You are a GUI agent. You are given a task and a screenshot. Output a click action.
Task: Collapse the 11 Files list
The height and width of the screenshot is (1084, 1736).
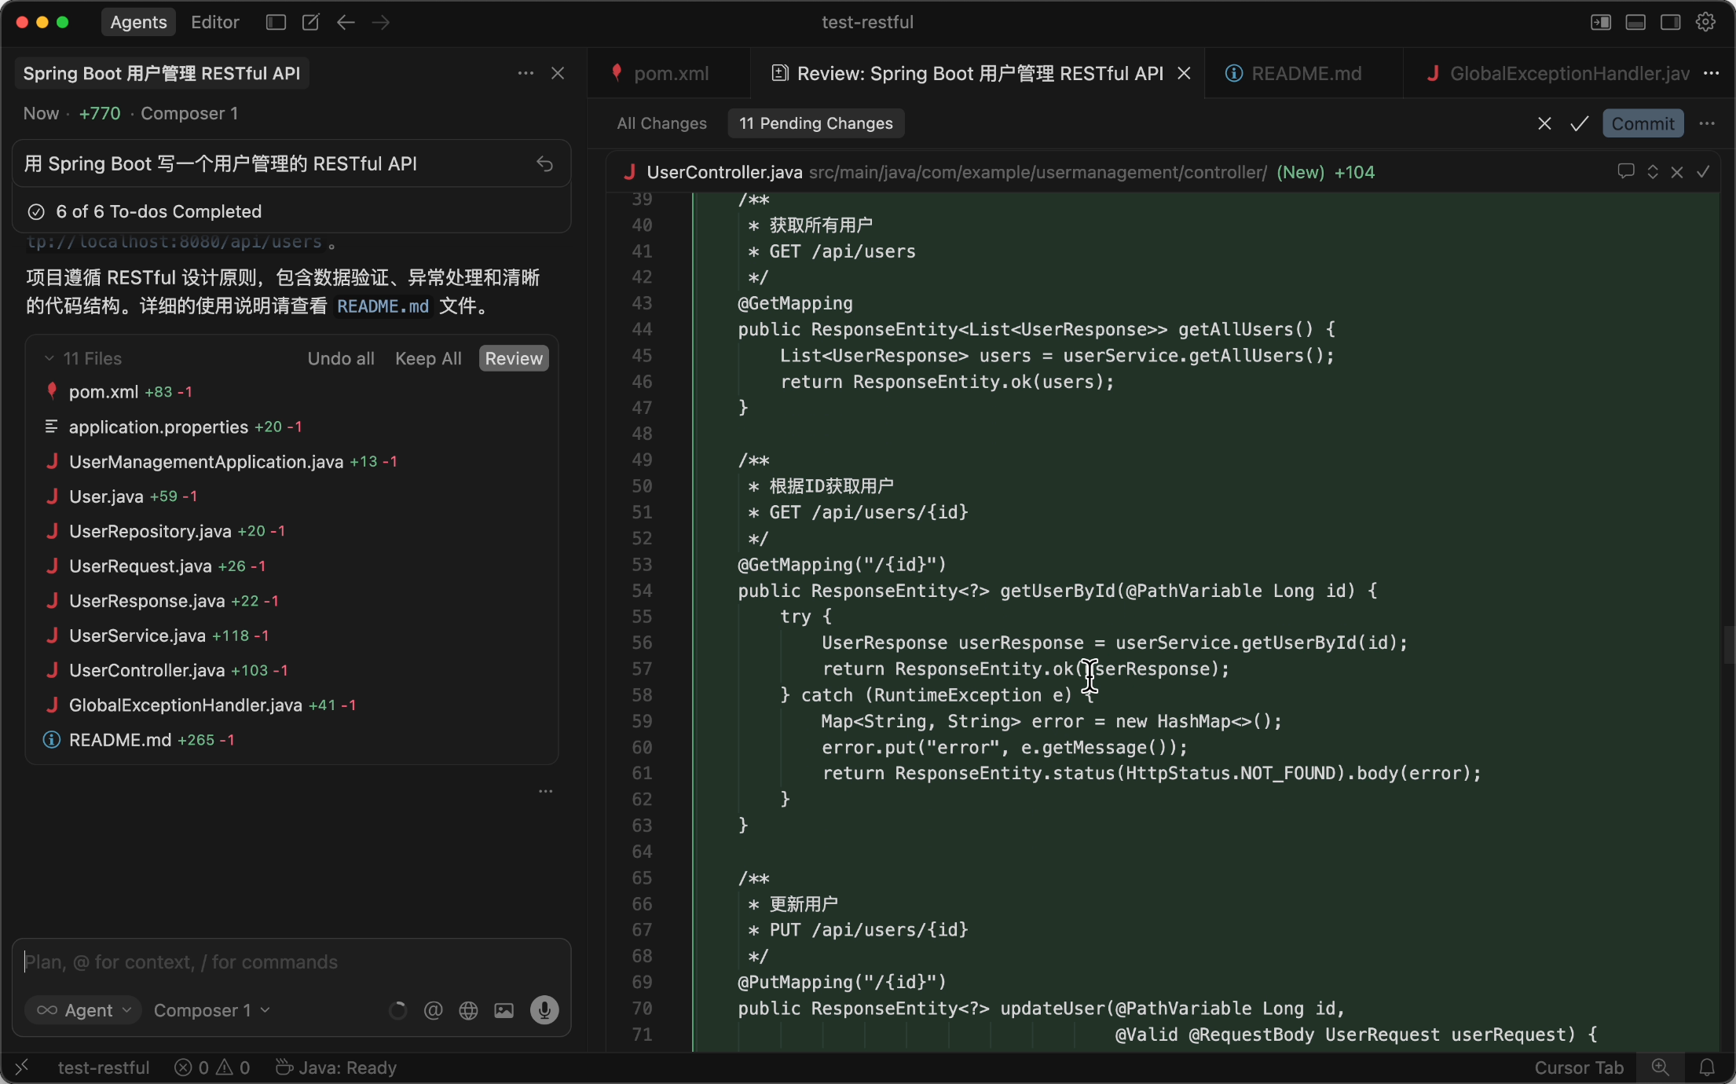[49, 358]
